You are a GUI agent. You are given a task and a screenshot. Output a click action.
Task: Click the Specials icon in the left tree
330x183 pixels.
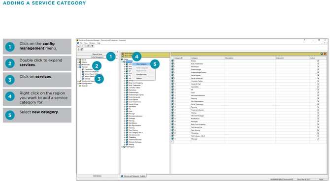[80, 86]
